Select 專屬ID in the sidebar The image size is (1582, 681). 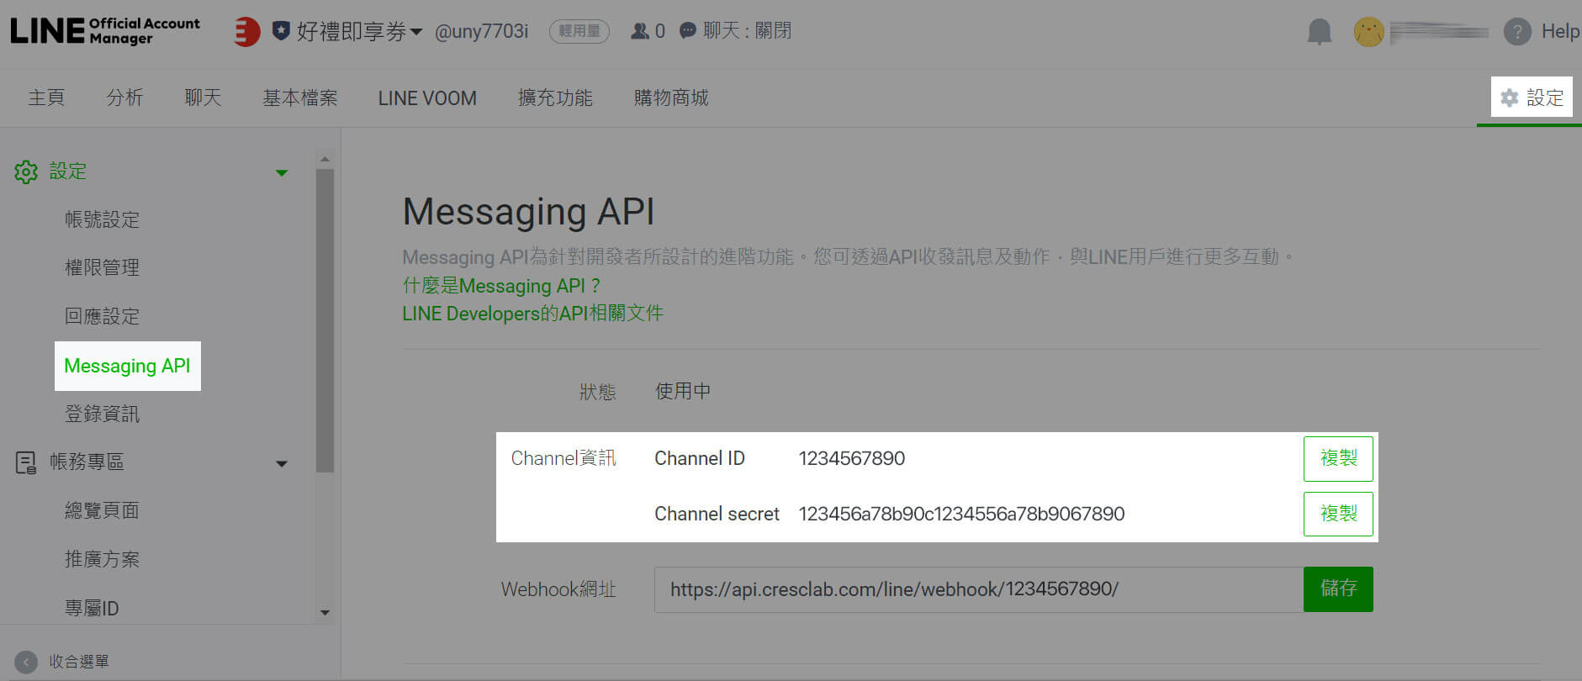[x=92, y=608]
